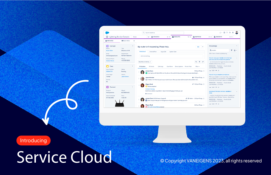Show the Call Logs feed filter
271x175 pixels.
[x=161, y=66]
